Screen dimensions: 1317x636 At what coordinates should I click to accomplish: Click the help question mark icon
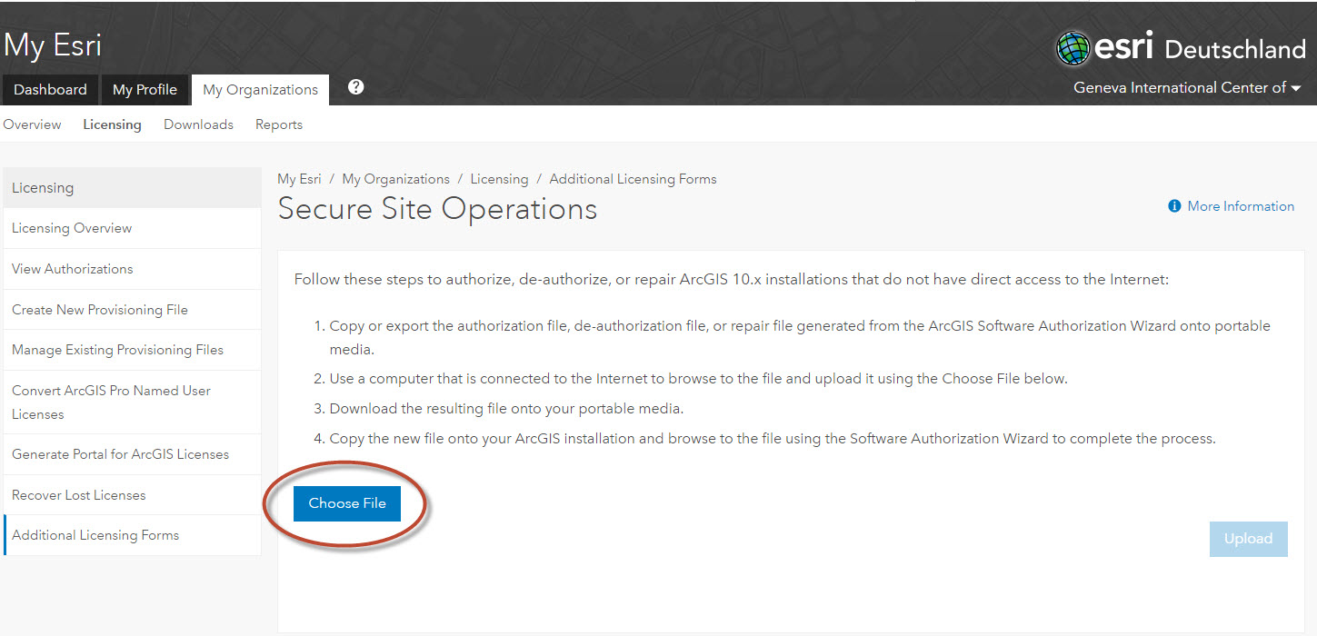[356, 87]
